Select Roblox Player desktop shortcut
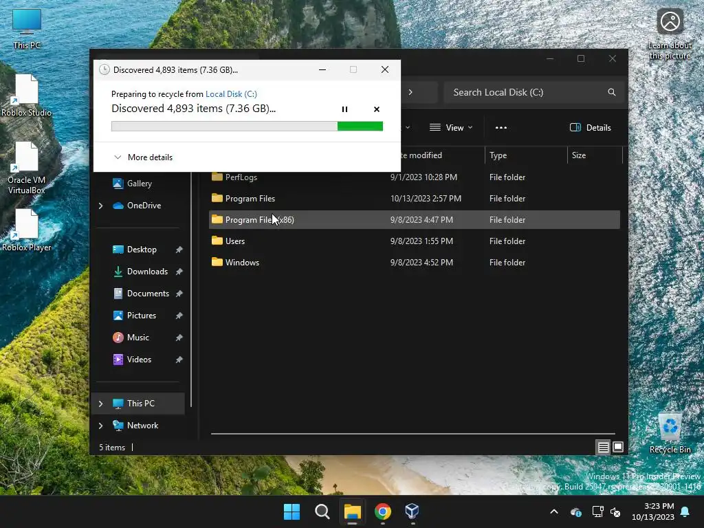 pos(27,230)
